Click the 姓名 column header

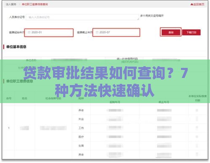(24, 98)
